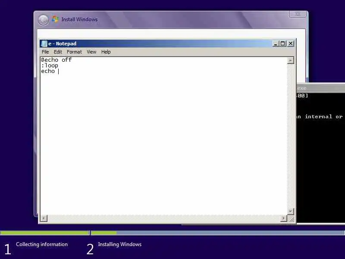
Task: Click the Install Windows back arrow button
Action: point(43,20)
